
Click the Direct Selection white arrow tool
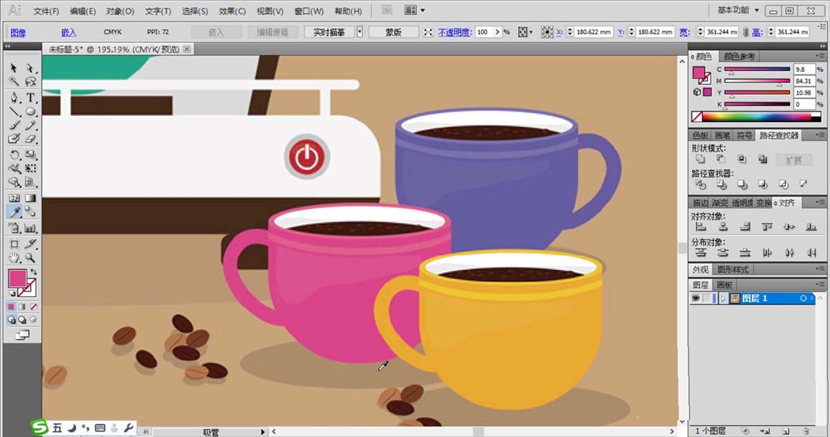coord(30,68)
